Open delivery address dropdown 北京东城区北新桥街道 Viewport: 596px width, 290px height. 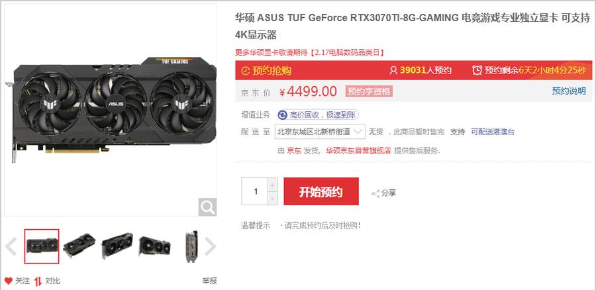320,132
